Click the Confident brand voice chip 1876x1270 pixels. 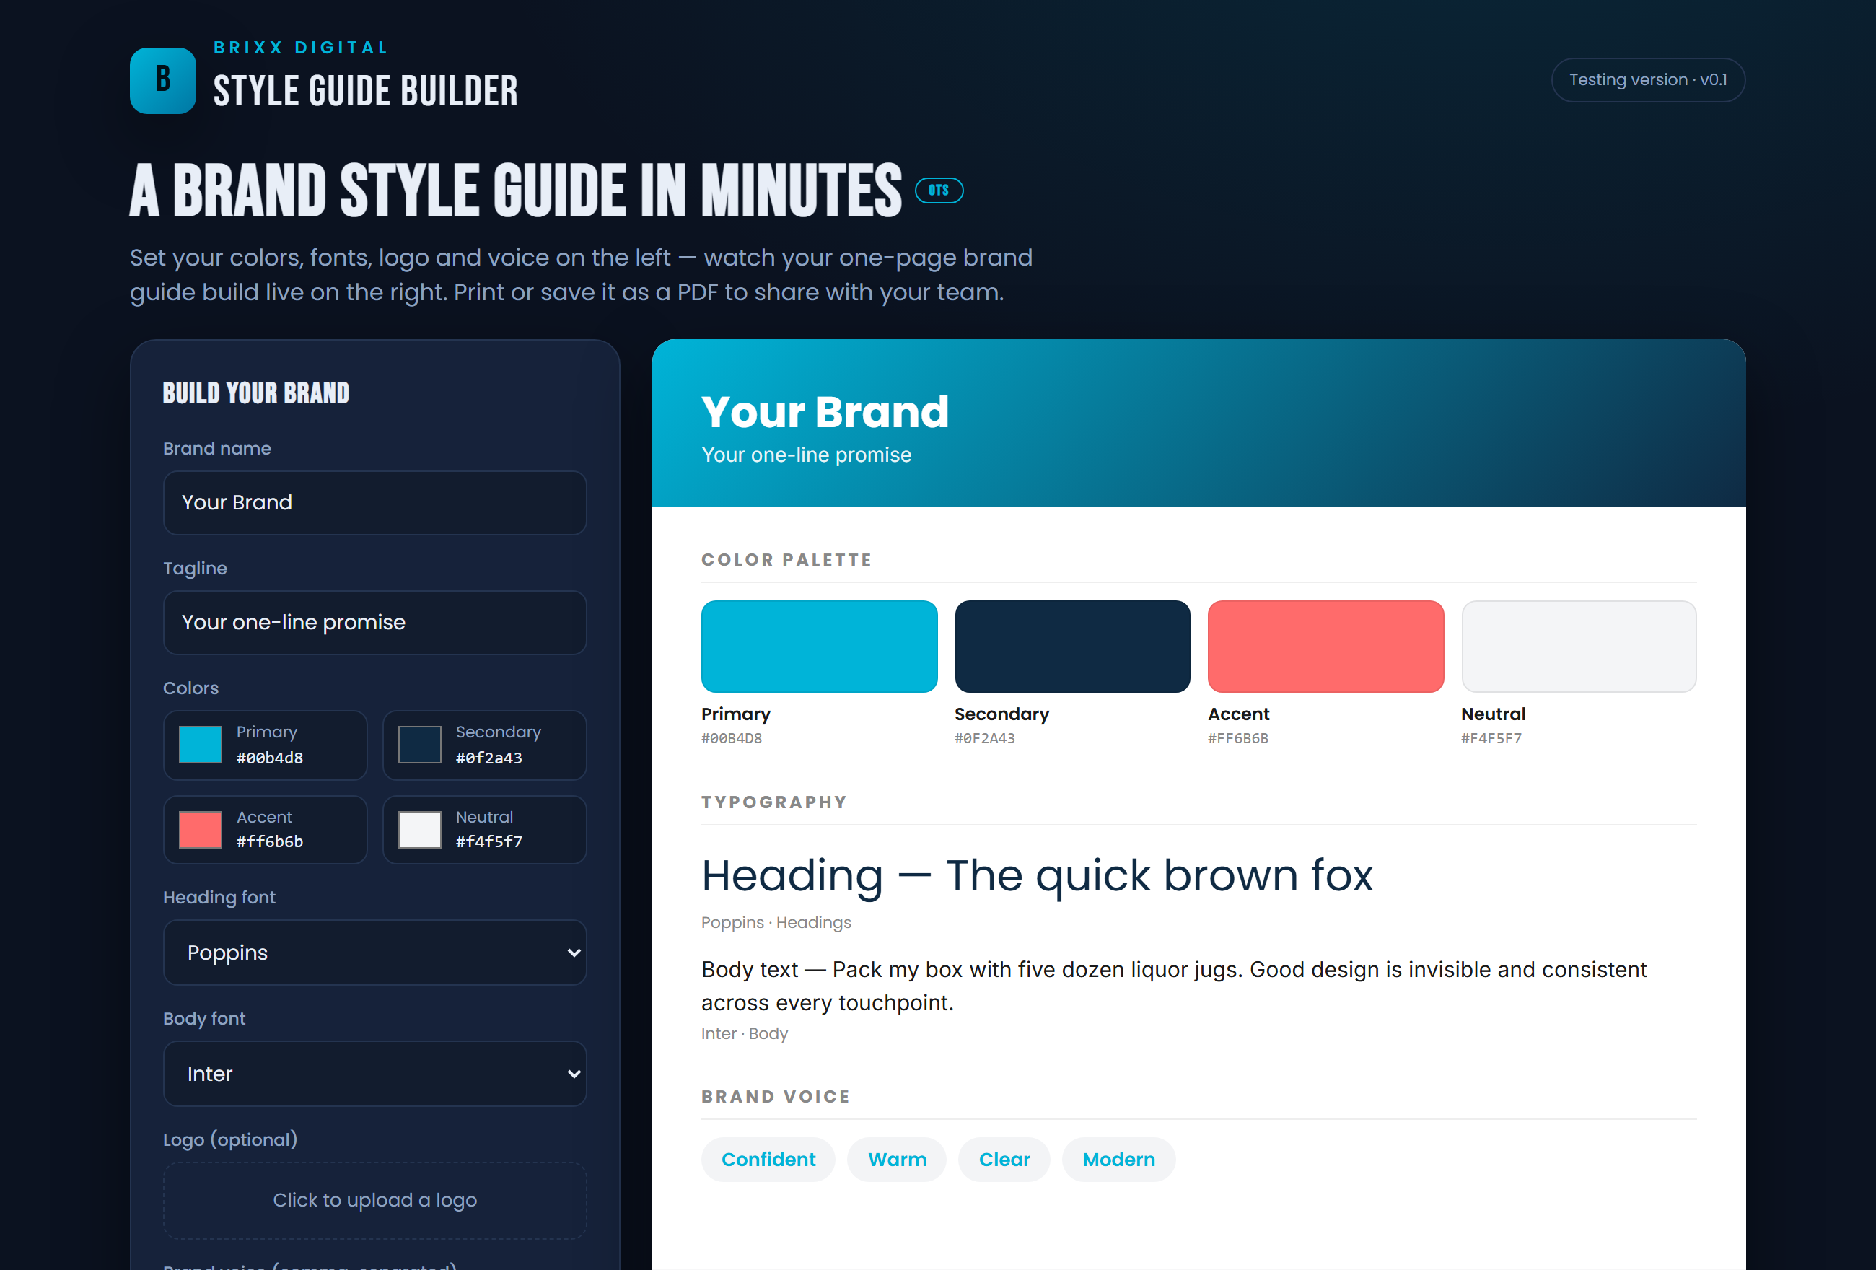[x=768, y=1160]
